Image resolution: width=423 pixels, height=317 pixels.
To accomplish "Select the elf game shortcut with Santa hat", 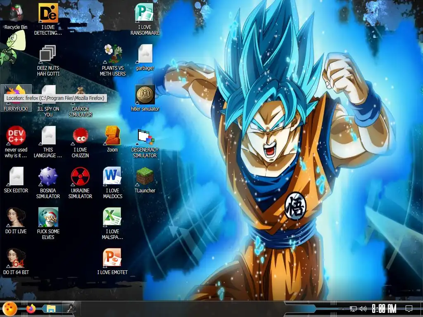I will tap(48, 217).
